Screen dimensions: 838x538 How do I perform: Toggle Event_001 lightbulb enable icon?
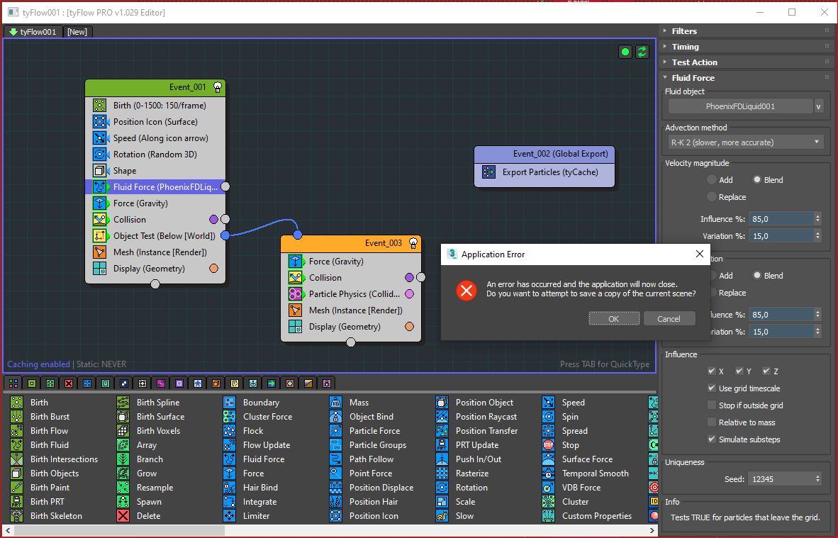pyautogui.click(x=218, y=87)
